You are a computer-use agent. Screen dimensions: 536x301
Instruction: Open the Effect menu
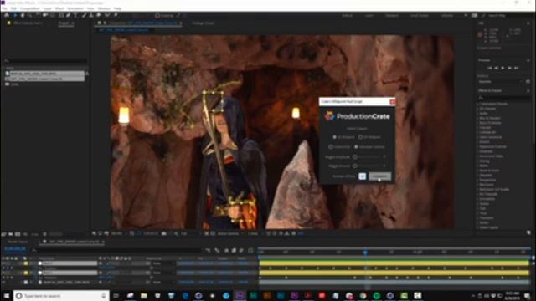[x=59, y=8]
